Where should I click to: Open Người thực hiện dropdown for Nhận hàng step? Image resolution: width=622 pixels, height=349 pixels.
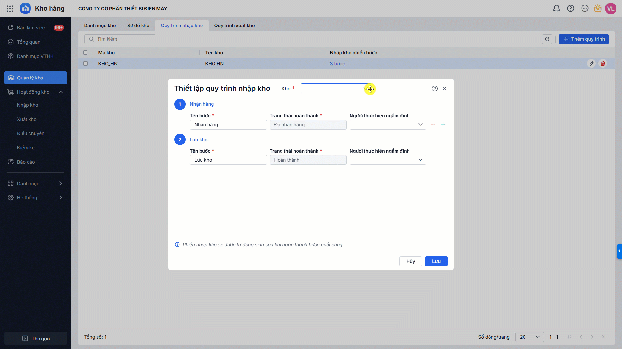387,125
